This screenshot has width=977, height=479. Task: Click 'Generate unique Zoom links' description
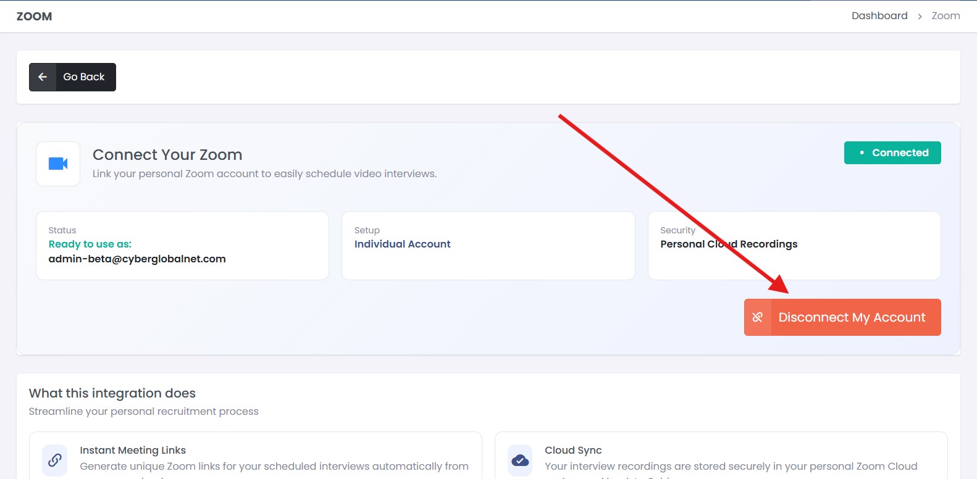(x=274, y=467)
